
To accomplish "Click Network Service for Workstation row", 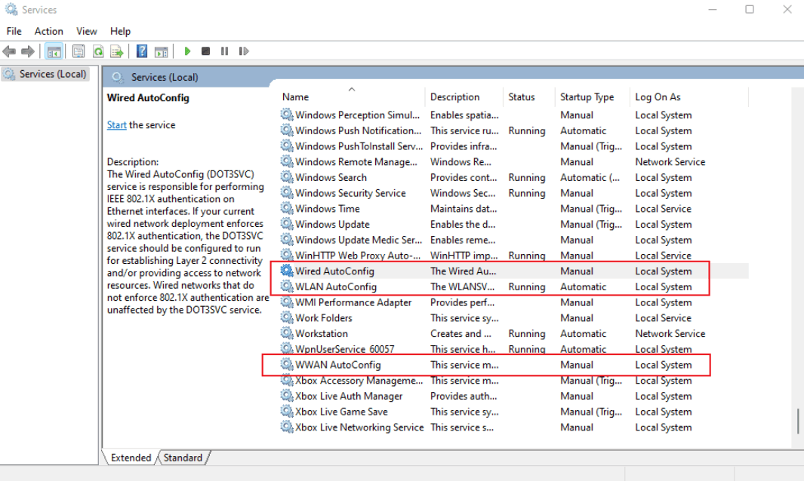I will [670, 333].
